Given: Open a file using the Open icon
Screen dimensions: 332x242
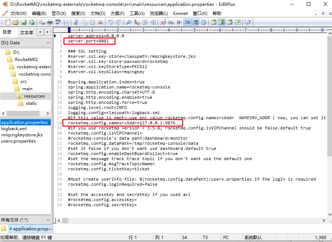Looking at the screenshot, I should (16, 22).
